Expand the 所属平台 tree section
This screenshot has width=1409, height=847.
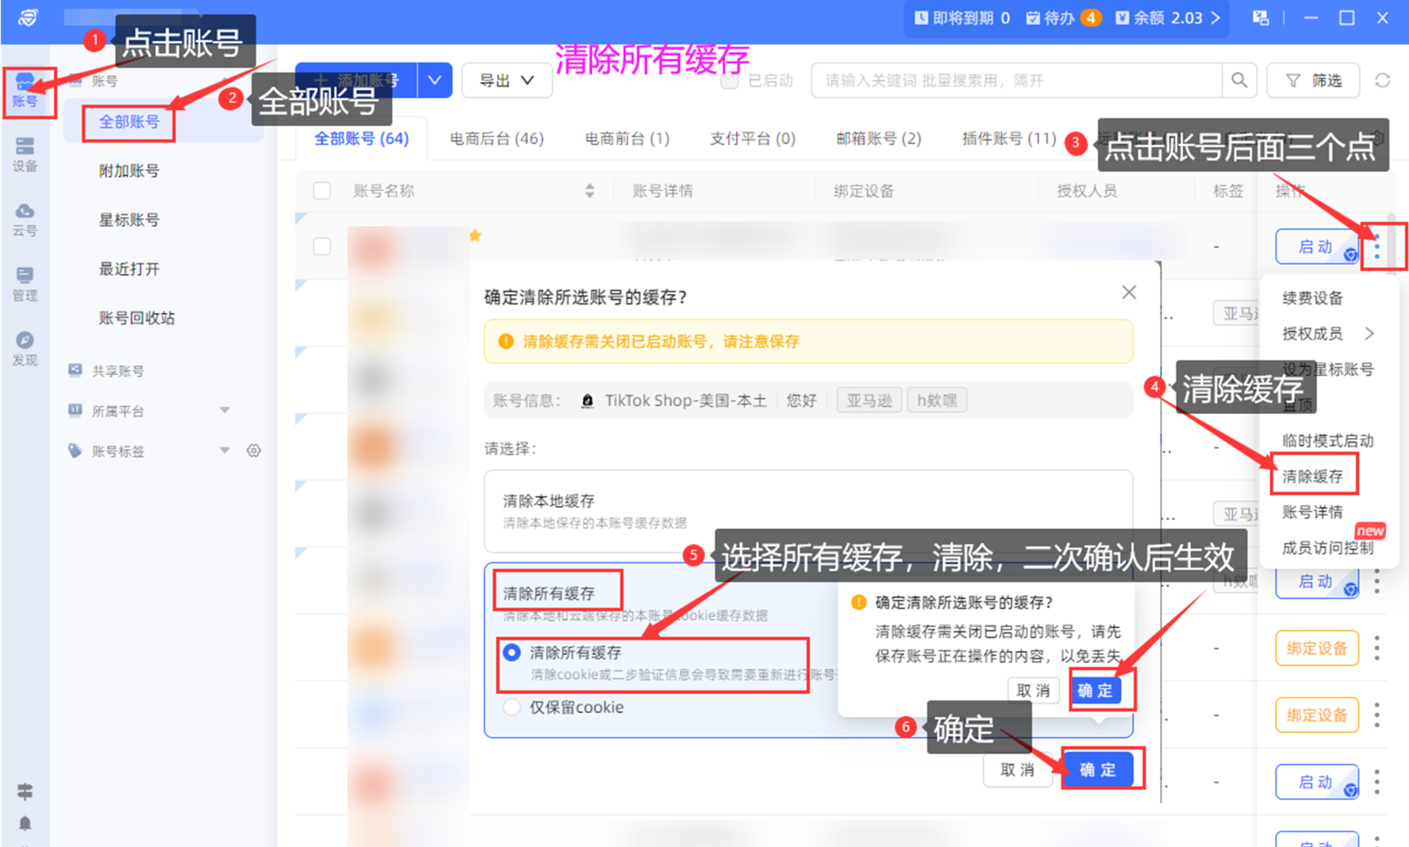(x=224, y=411)
